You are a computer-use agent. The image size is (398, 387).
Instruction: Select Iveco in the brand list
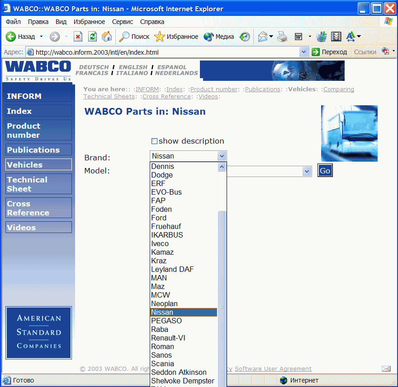click(x=184, y=243)
